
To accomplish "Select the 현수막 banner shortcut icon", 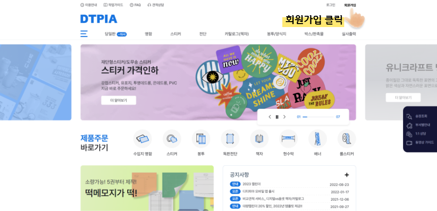I will (x=288, y=139).
